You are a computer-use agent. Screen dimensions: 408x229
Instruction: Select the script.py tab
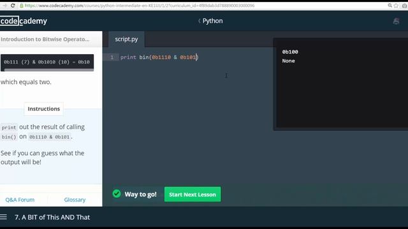pyautogui.click(x=126, y=39)
